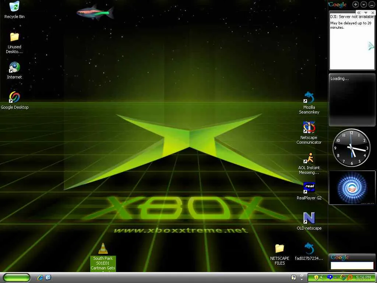Select the Internet shortcut icon
Screen dimensions: 377x283
[14, 67]
